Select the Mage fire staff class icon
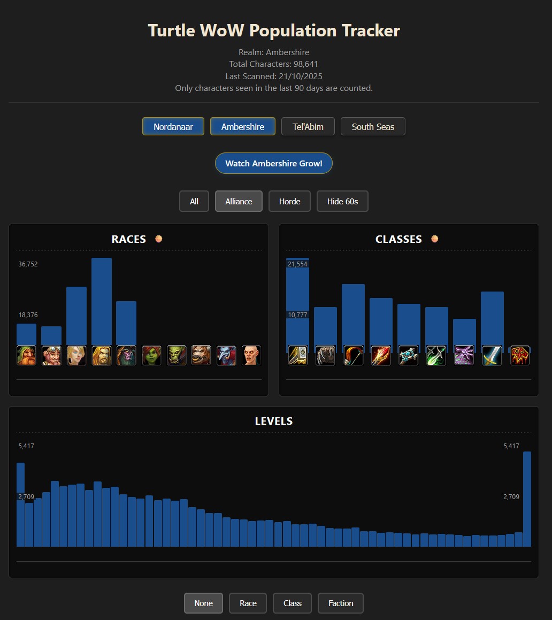552x620 pixels. [381, 355]
